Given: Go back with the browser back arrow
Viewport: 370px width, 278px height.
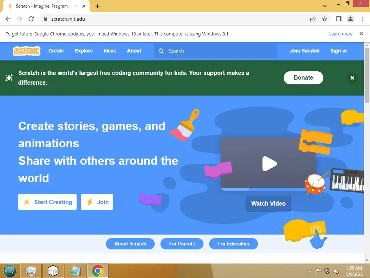Looking at the screenshot, I should (8, 19).
